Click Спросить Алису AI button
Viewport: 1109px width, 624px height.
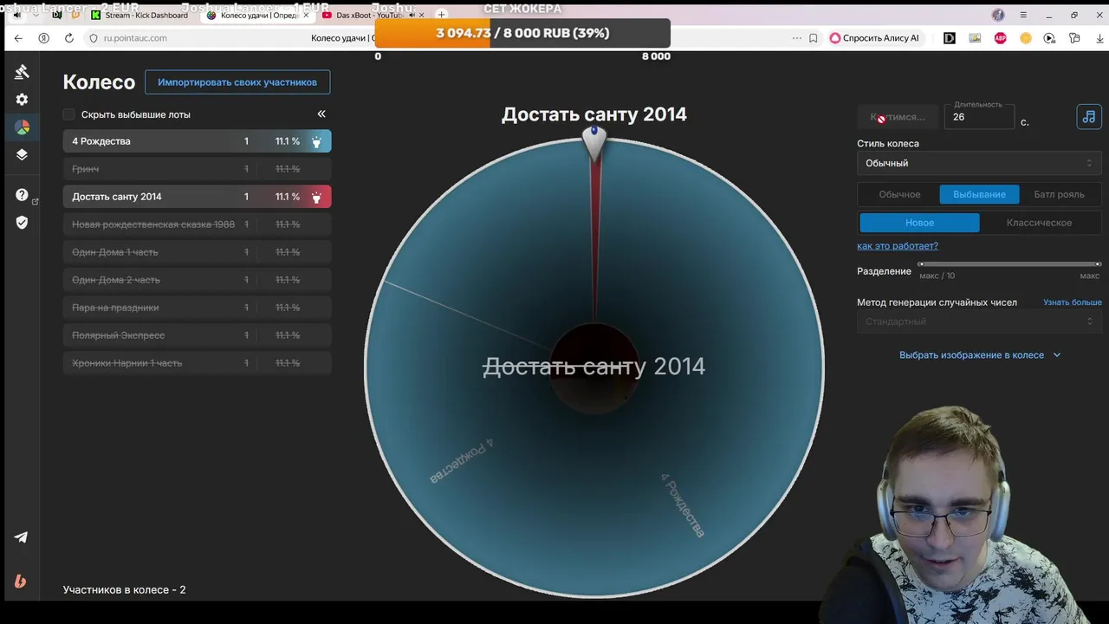[874, 38]
